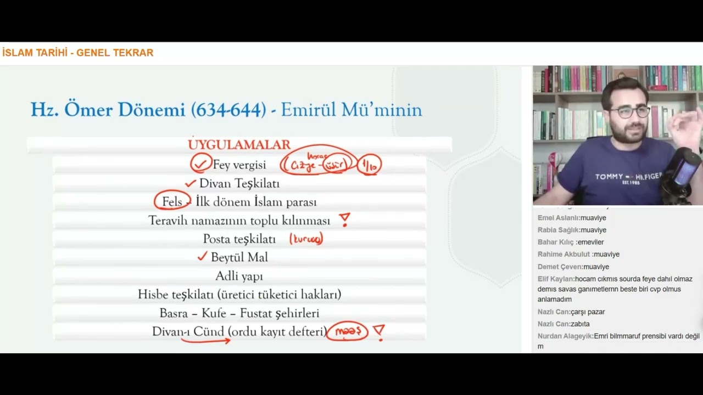Click Rabia Sağlık's chat message
Screen dimensions: 703x395
tap(572, 230)
